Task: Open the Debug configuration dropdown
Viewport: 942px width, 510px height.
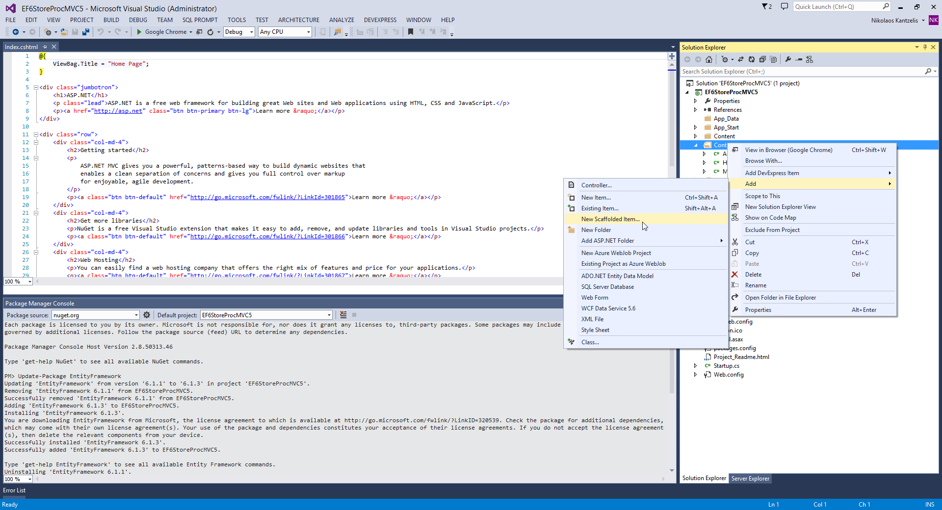Action: [252, 32]
